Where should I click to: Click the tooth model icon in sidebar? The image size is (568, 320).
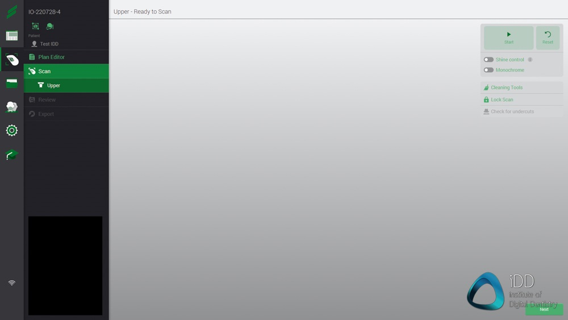[12, 107]
